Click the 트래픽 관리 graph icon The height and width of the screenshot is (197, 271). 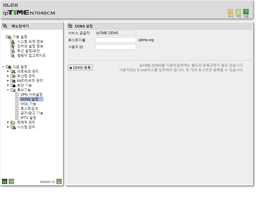(13, 123)
